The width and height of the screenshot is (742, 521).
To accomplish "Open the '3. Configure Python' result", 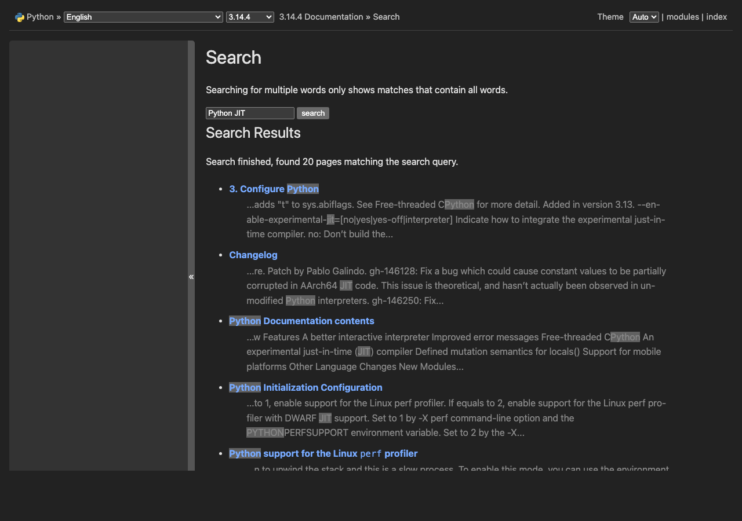I will (x=274, y=189).
